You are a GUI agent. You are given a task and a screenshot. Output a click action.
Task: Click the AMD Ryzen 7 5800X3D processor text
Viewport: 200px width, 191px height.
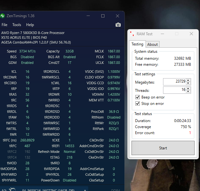[x=33, y=33]
